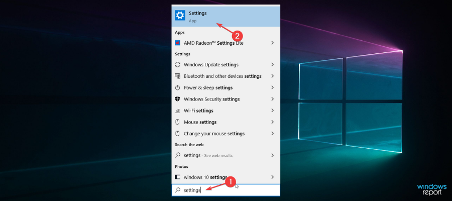
Task: Click the search box magnifier icon
Action: [x=178, y=190]
